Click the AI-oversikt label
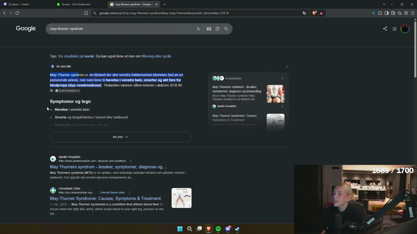The height and width of the screenshot is (234, 417). [x=64, y=66]
